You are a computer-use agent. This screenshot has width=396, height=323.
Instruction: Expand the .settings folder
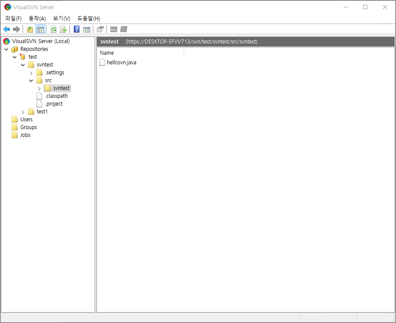(31, 73)
